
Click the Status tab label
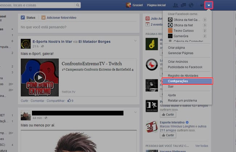pos(31,18)
